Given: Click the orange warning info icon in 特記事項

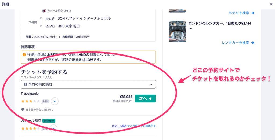Looking at the screenshot, I should click(24, 55).
